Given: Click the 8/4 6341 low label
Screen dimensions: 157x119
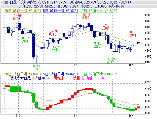Looking at the screenshot, I should coord(25,40).
